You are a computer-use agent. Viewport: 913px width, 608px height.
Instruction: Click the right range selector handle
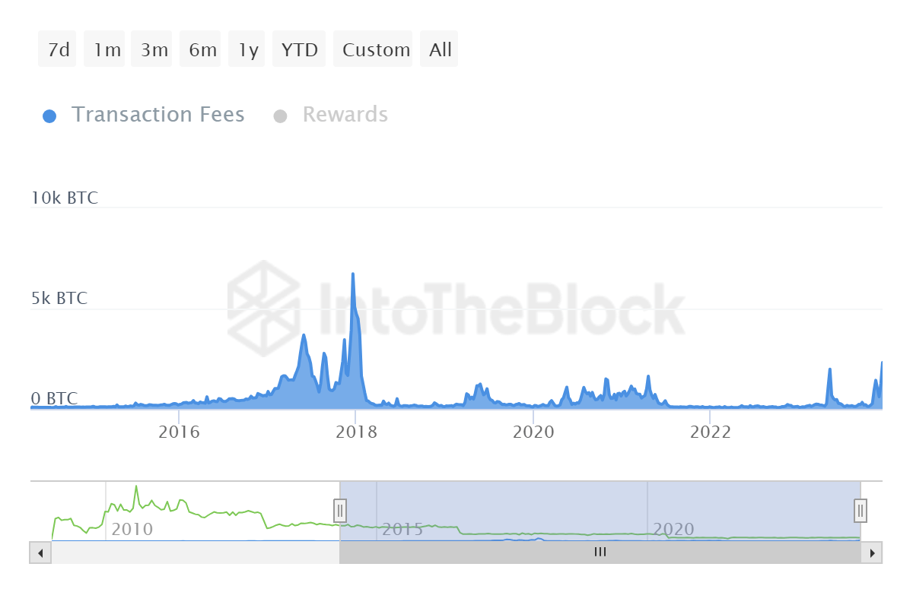pyautogui.click(x=860, y=511)
